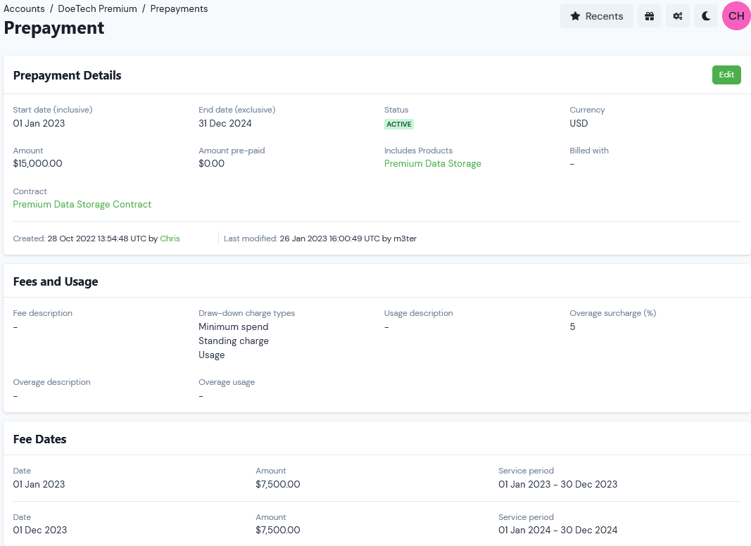
Task: Click the Edit button for Prepayment Details
Action: [x=726, y=75]
